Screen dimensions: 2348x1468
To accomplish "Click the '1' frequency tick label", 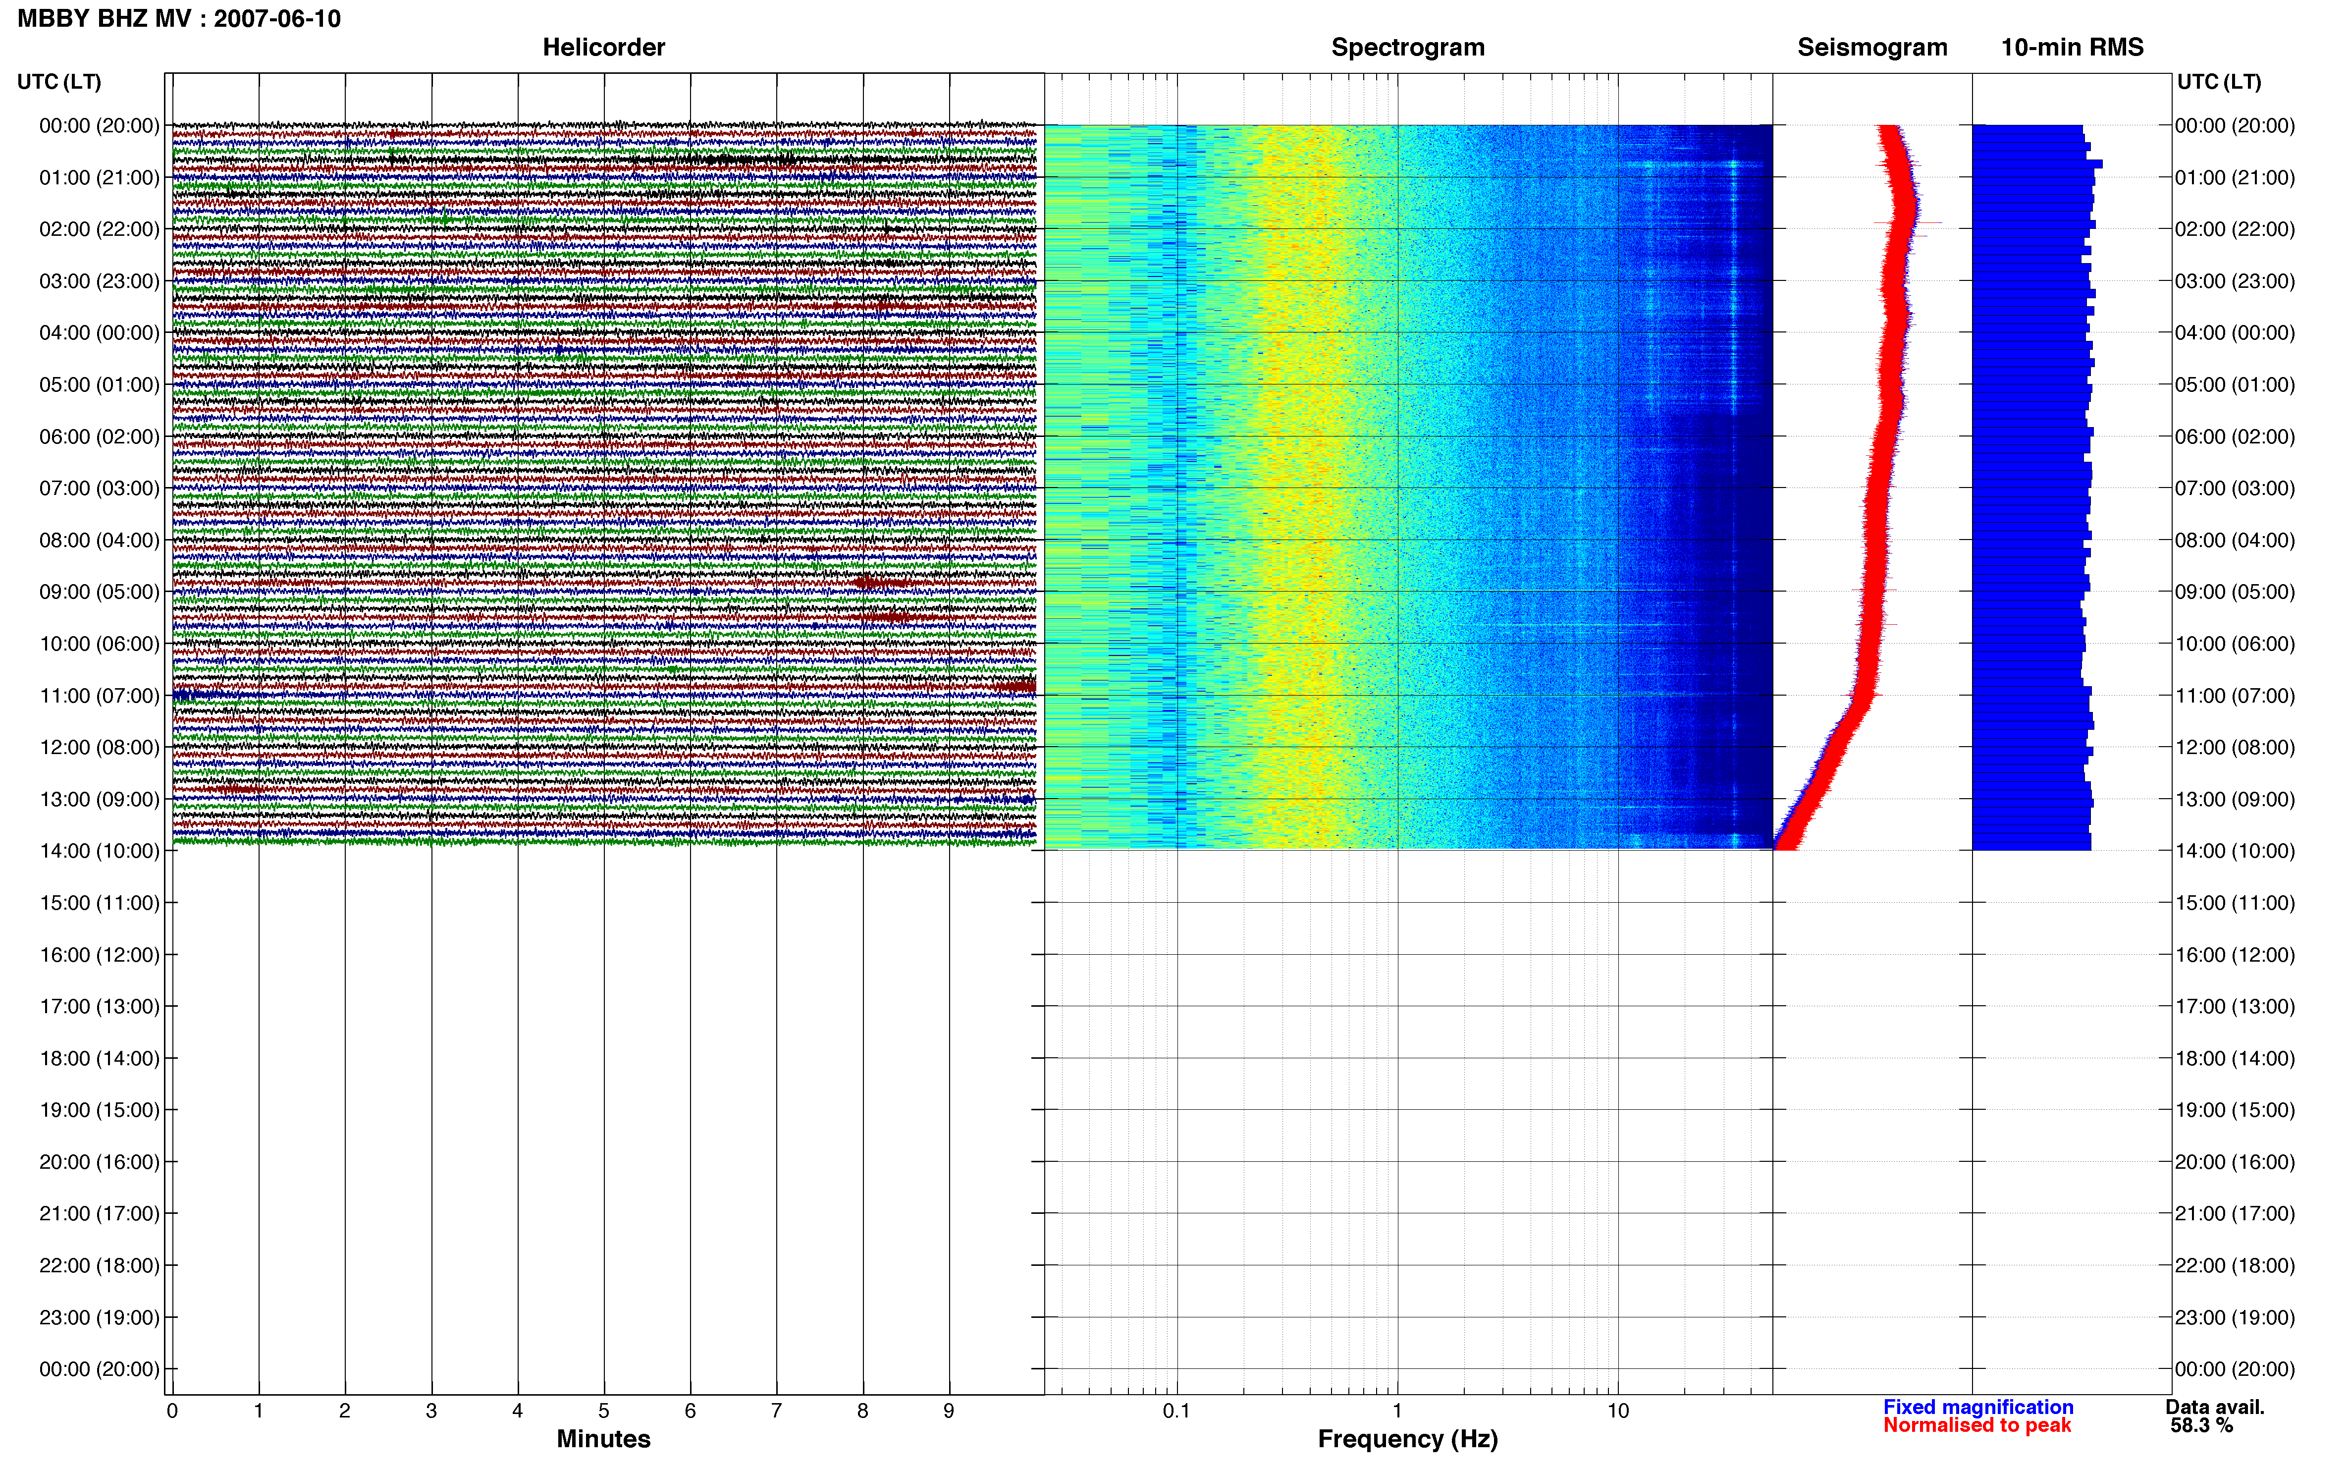I will pos(1397,1411).
